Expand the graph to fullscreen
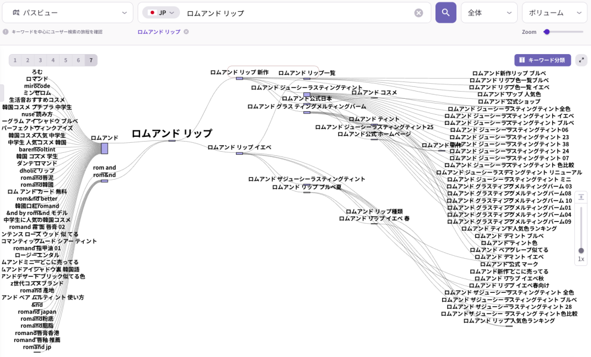Screen dimensions: 591x357 [581, 60]
